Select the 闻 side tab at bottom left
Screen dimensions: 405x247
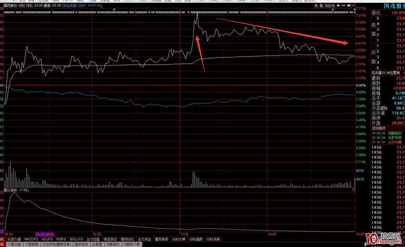2,244
